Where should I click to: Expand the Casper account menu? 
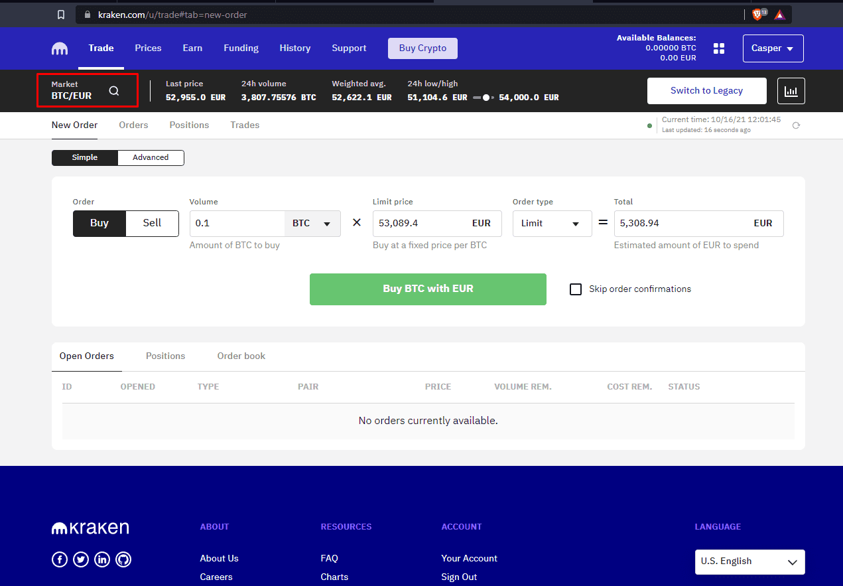(773, 48)
